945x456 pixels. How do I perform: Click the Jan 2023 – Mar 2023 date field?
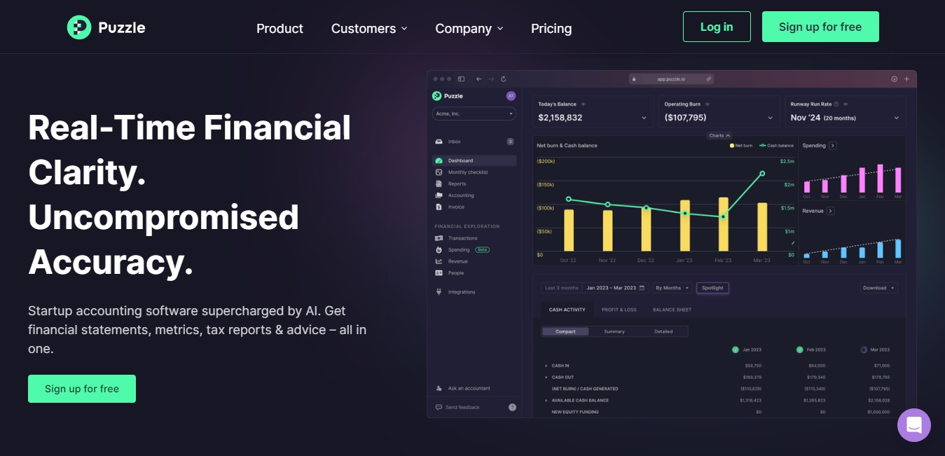(x=614, y=288)
